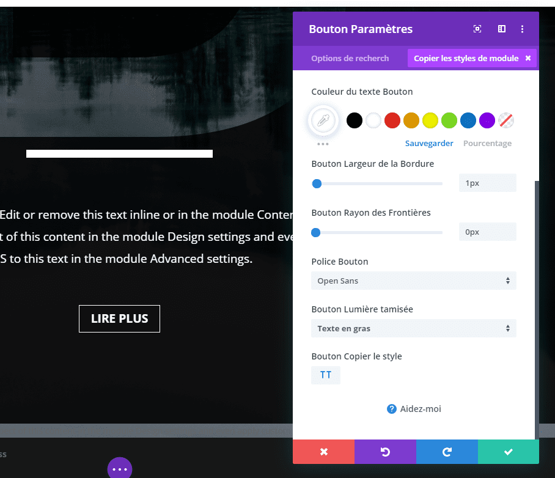Click the 'Police Bouton' label

tap(340, 262)
